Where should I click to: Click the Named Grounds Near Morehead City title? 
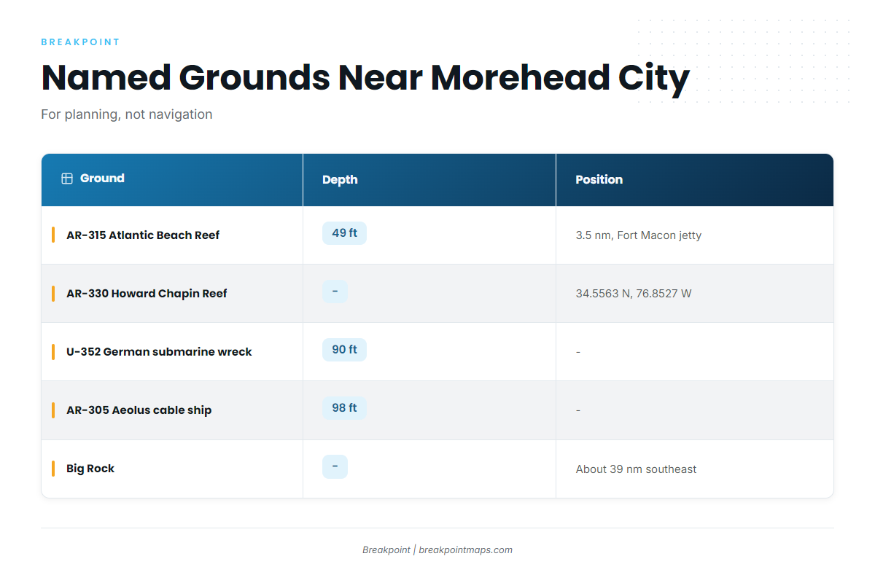point(365,77)
